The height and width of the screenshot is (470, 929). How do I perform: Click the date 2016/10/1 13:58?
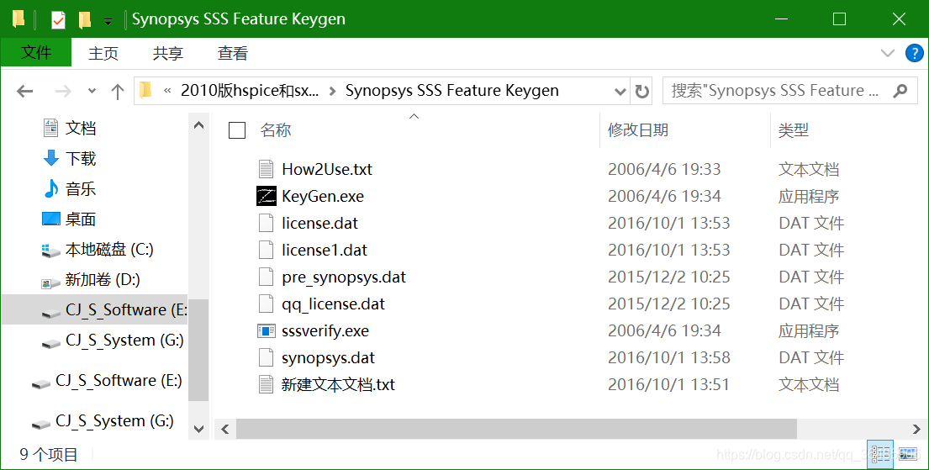669,358
